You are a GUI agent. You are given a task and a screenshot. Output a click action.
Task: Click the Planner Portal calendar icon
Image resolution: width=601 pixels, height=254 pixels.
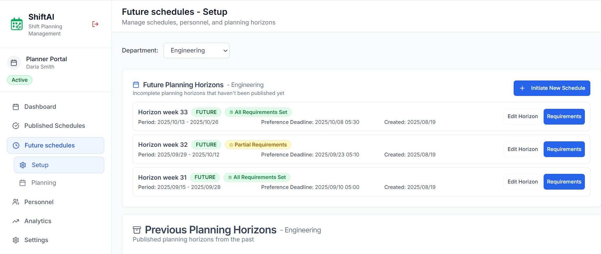pyautogui.click(x=14, y=63)
